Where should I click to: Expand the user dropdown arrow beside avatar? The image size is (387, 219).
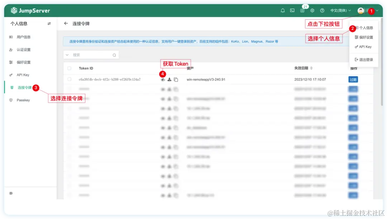click(x=377, y=11)
